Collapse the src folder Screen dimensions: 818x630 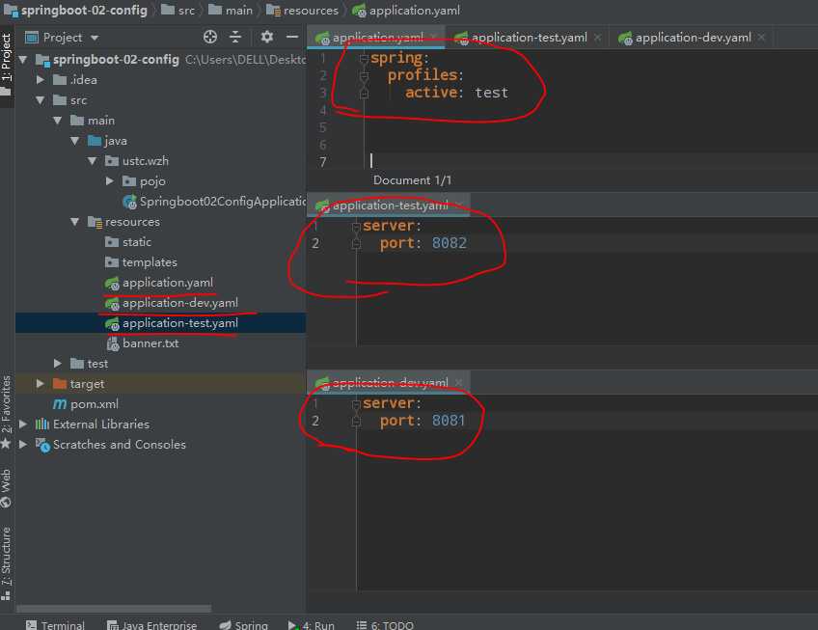point(41,100)
